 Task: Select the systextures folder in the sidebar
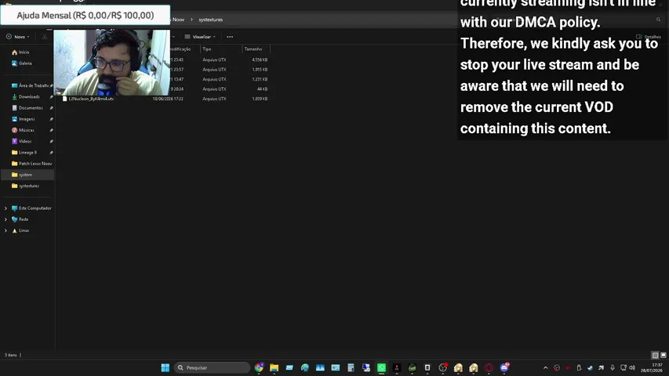pyautogui.click(x=27, y=186)
